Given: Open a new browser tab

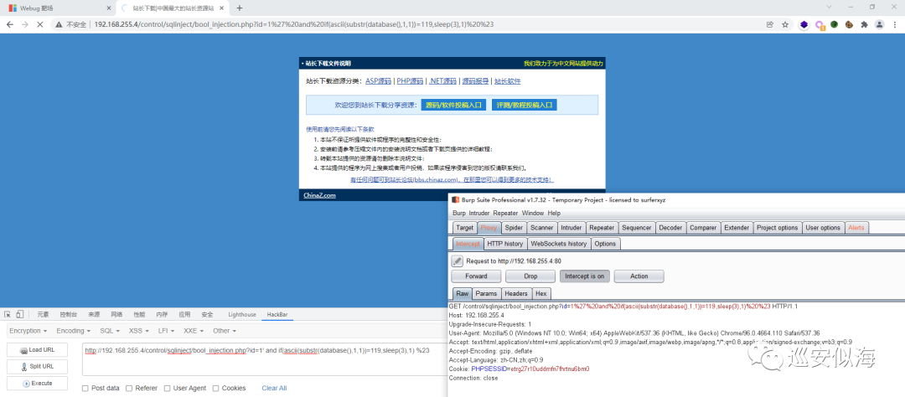Looking at the screenshot, I should click(x=240, y=8).
